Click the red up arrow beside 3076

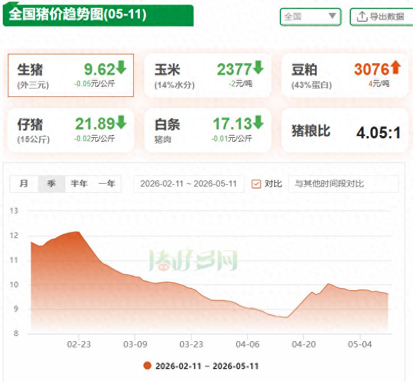(x=396, y=67)
